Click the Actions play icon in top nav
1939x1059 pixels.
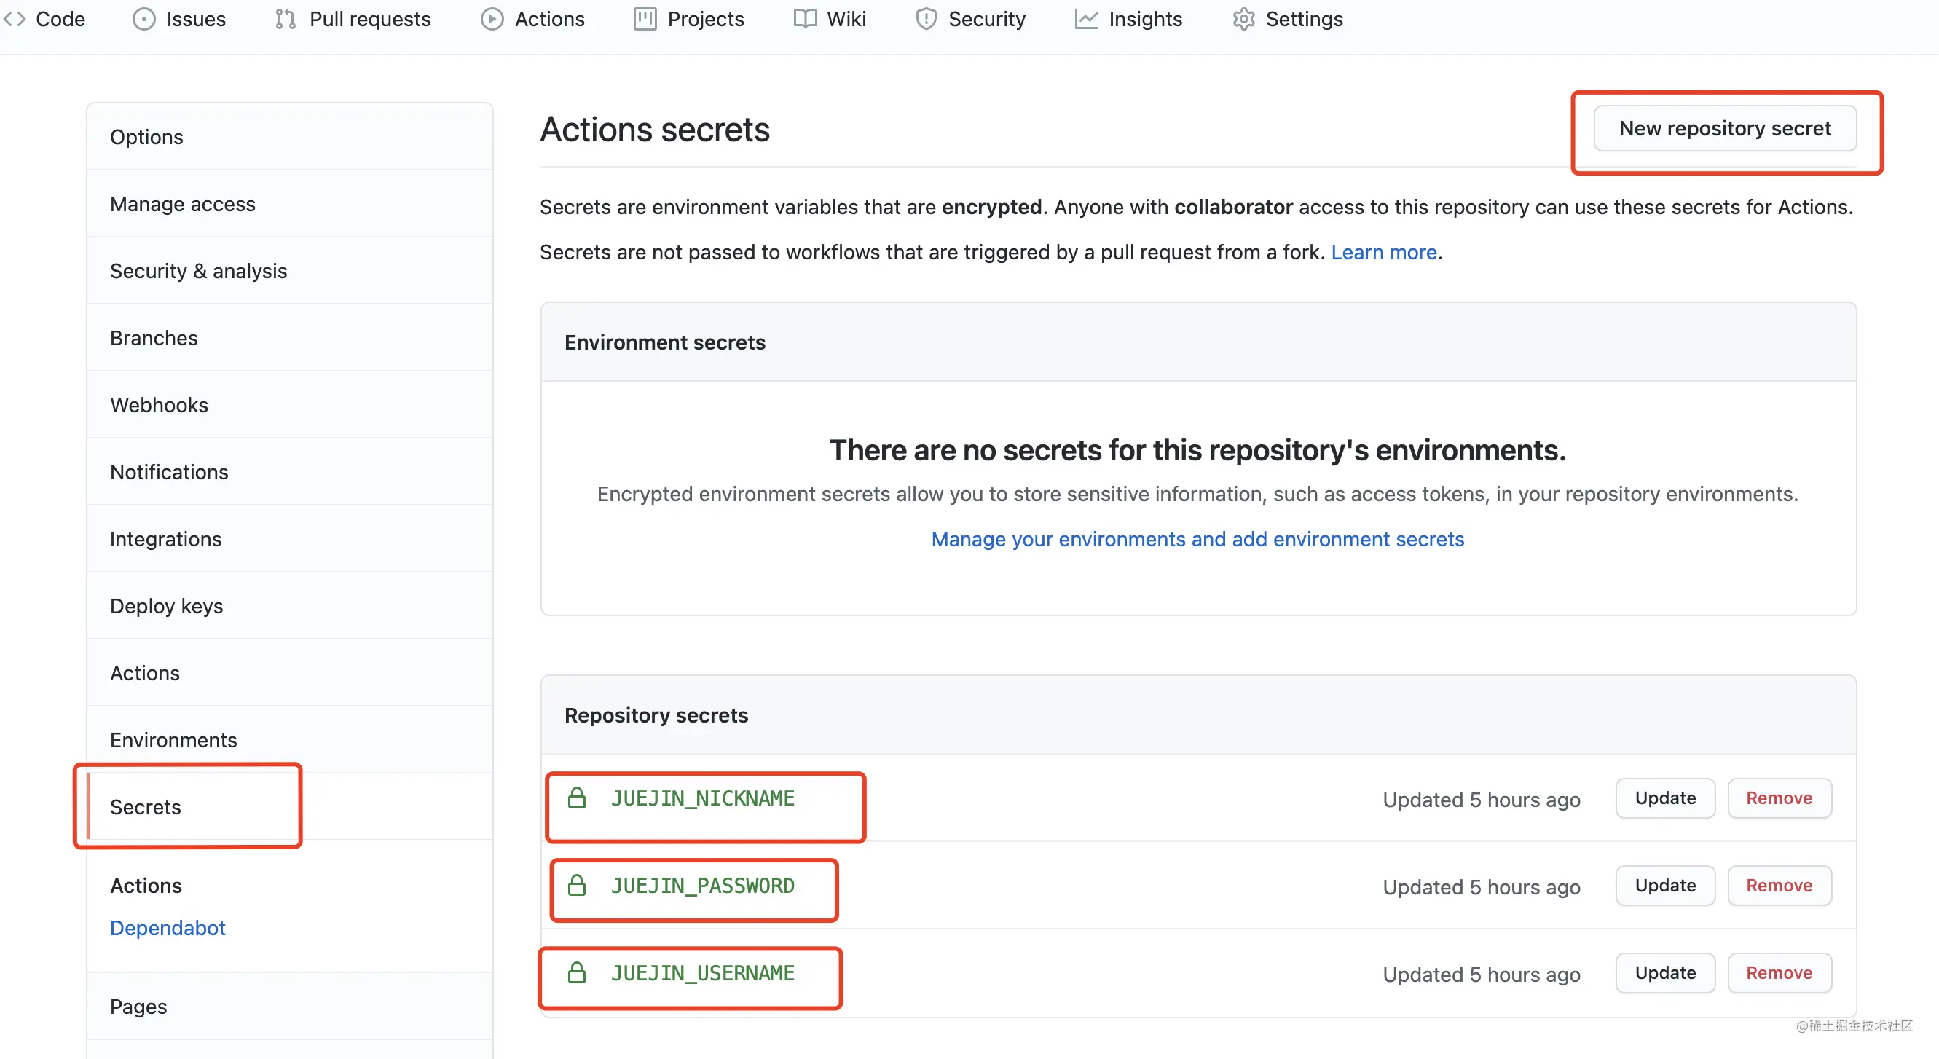point(492,19)
